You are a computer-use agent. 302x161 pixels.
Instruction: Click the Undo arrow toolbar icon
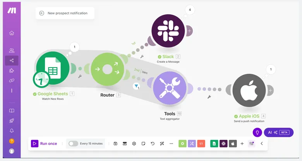click(x=153, y=144)
